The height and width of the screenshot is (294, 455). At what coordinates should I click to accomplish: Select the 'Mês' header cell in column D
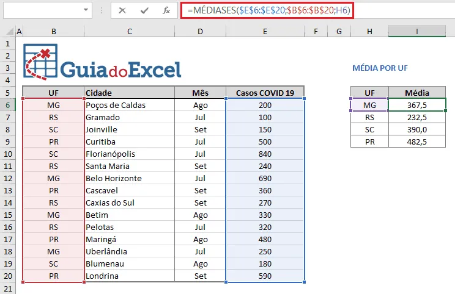point(200,93)
